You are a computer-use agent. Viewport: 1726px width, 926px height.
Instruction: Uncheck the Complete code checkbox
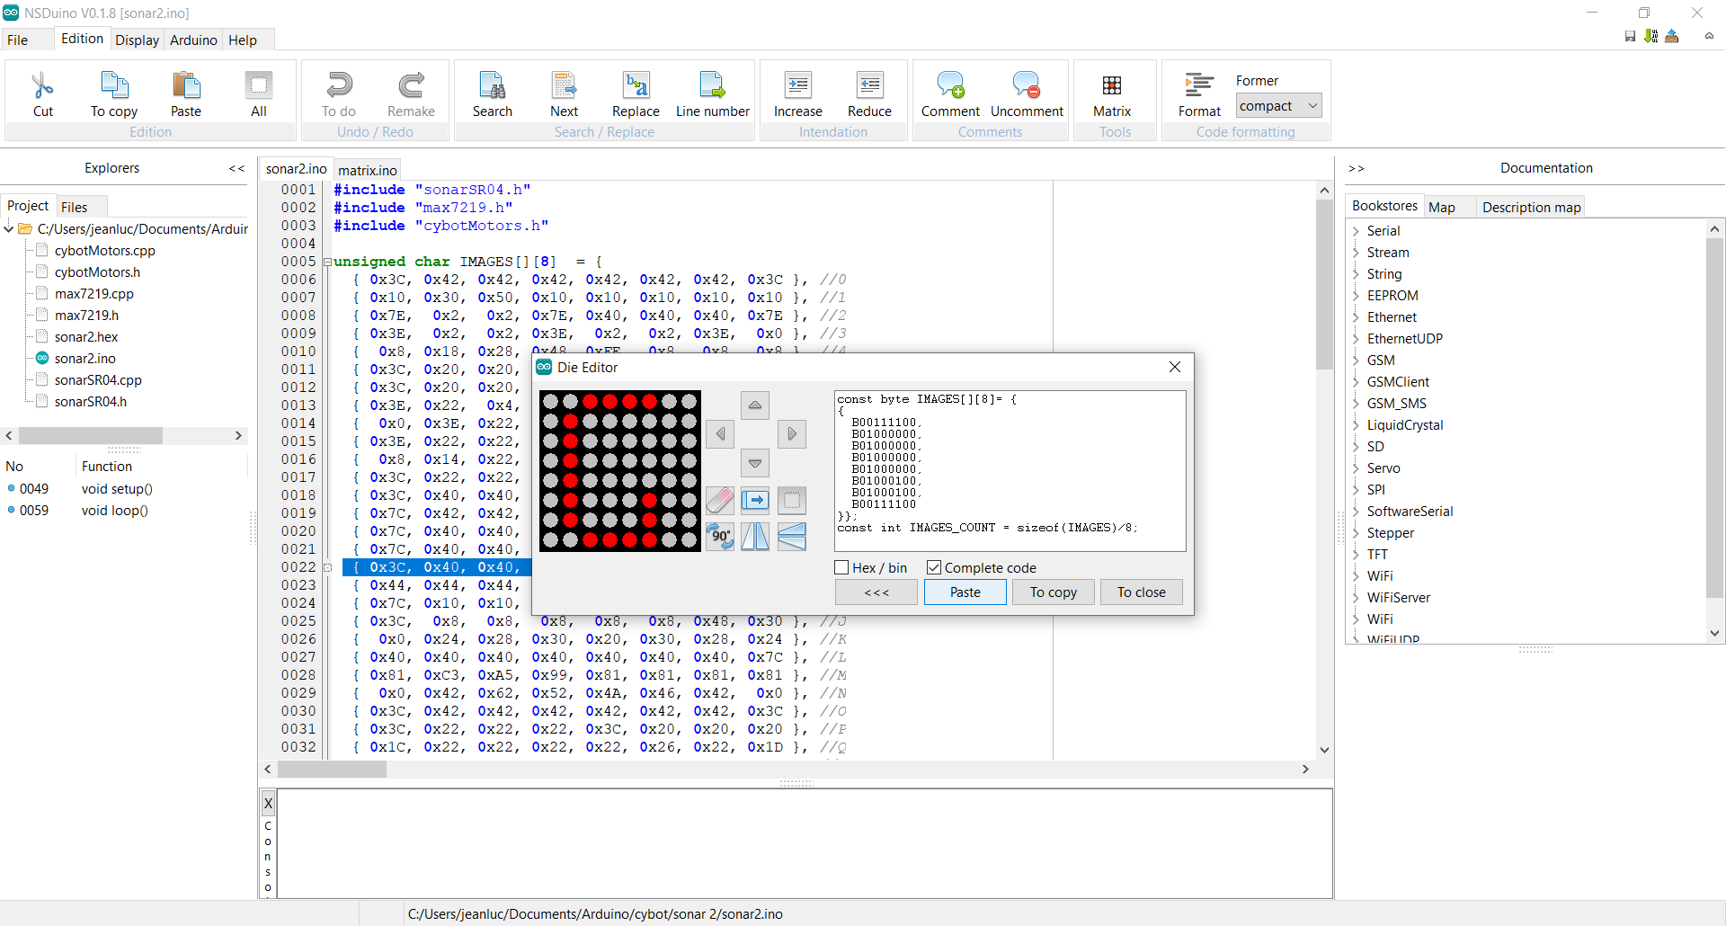coord(934,568)
